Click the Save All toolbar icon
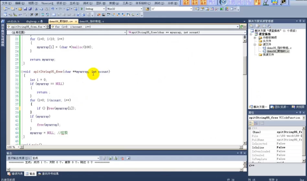Viewport: 307px width, 181px height. pos(30,9)
